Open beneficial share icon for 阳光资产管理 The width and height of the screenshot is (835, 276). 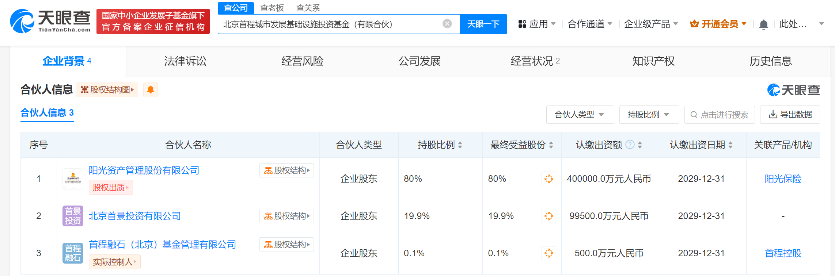549,179
